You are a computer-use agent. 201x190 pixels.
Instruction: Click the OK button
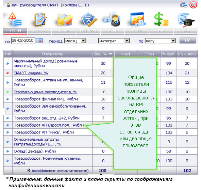(x=187, y=41)
